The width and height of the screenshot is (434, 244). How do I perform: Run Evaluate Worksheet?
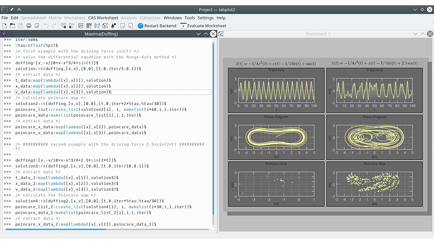pyautogui.click(x=203, y=26)
